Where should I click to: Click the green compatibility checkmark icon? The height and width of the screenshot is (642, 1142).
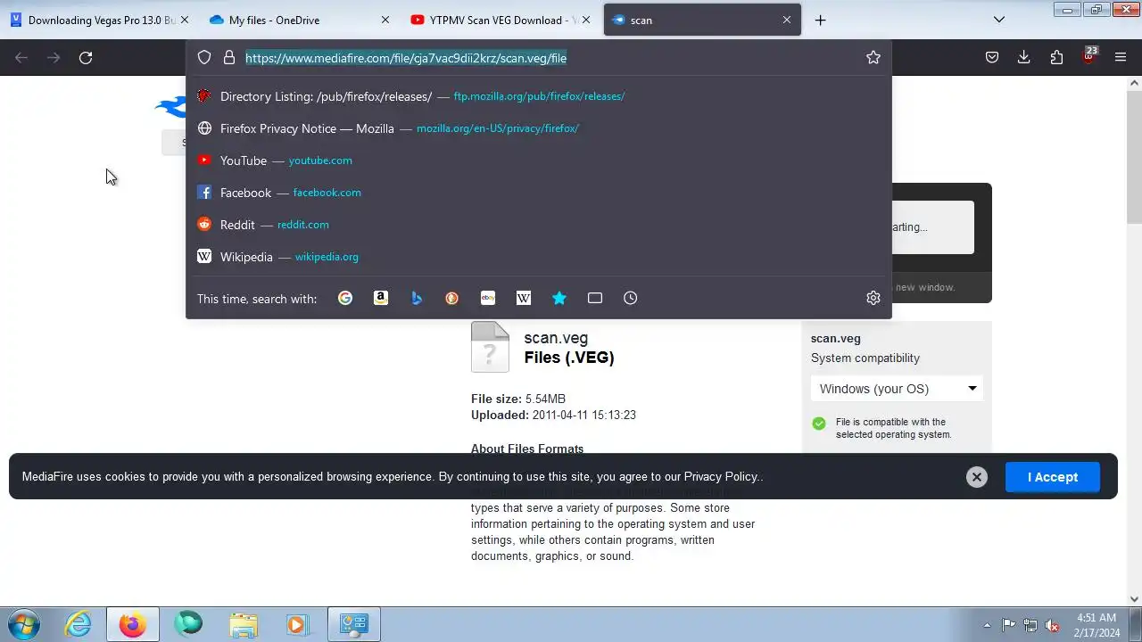[819, 424]
